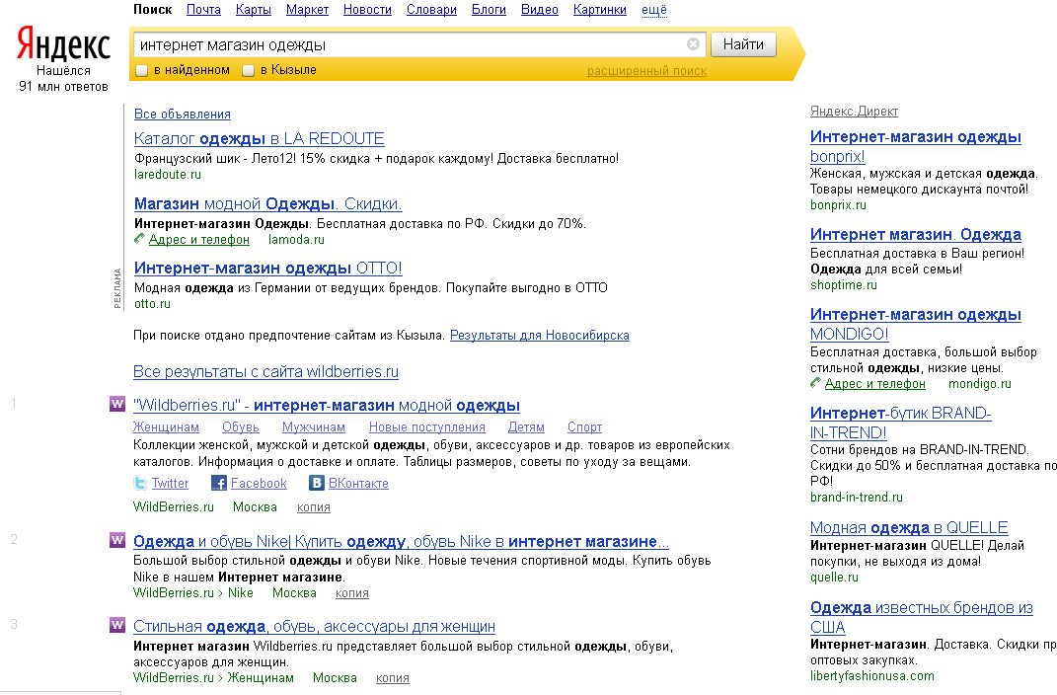Screen dimensions: 1057x695
Task: Show results for Новосибирск
Action: [x=539, y=336]
